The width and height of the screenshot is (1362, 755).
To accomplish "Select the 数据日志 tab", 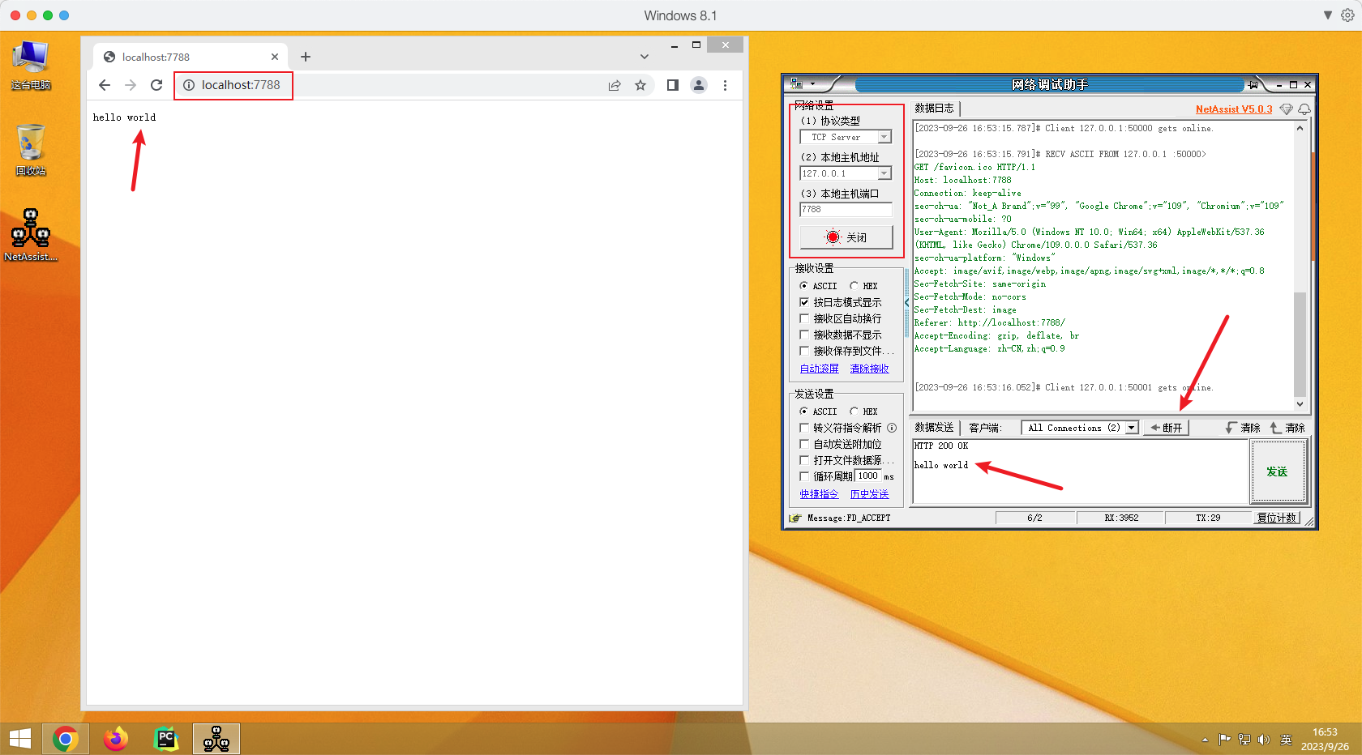I will (935, 109).
